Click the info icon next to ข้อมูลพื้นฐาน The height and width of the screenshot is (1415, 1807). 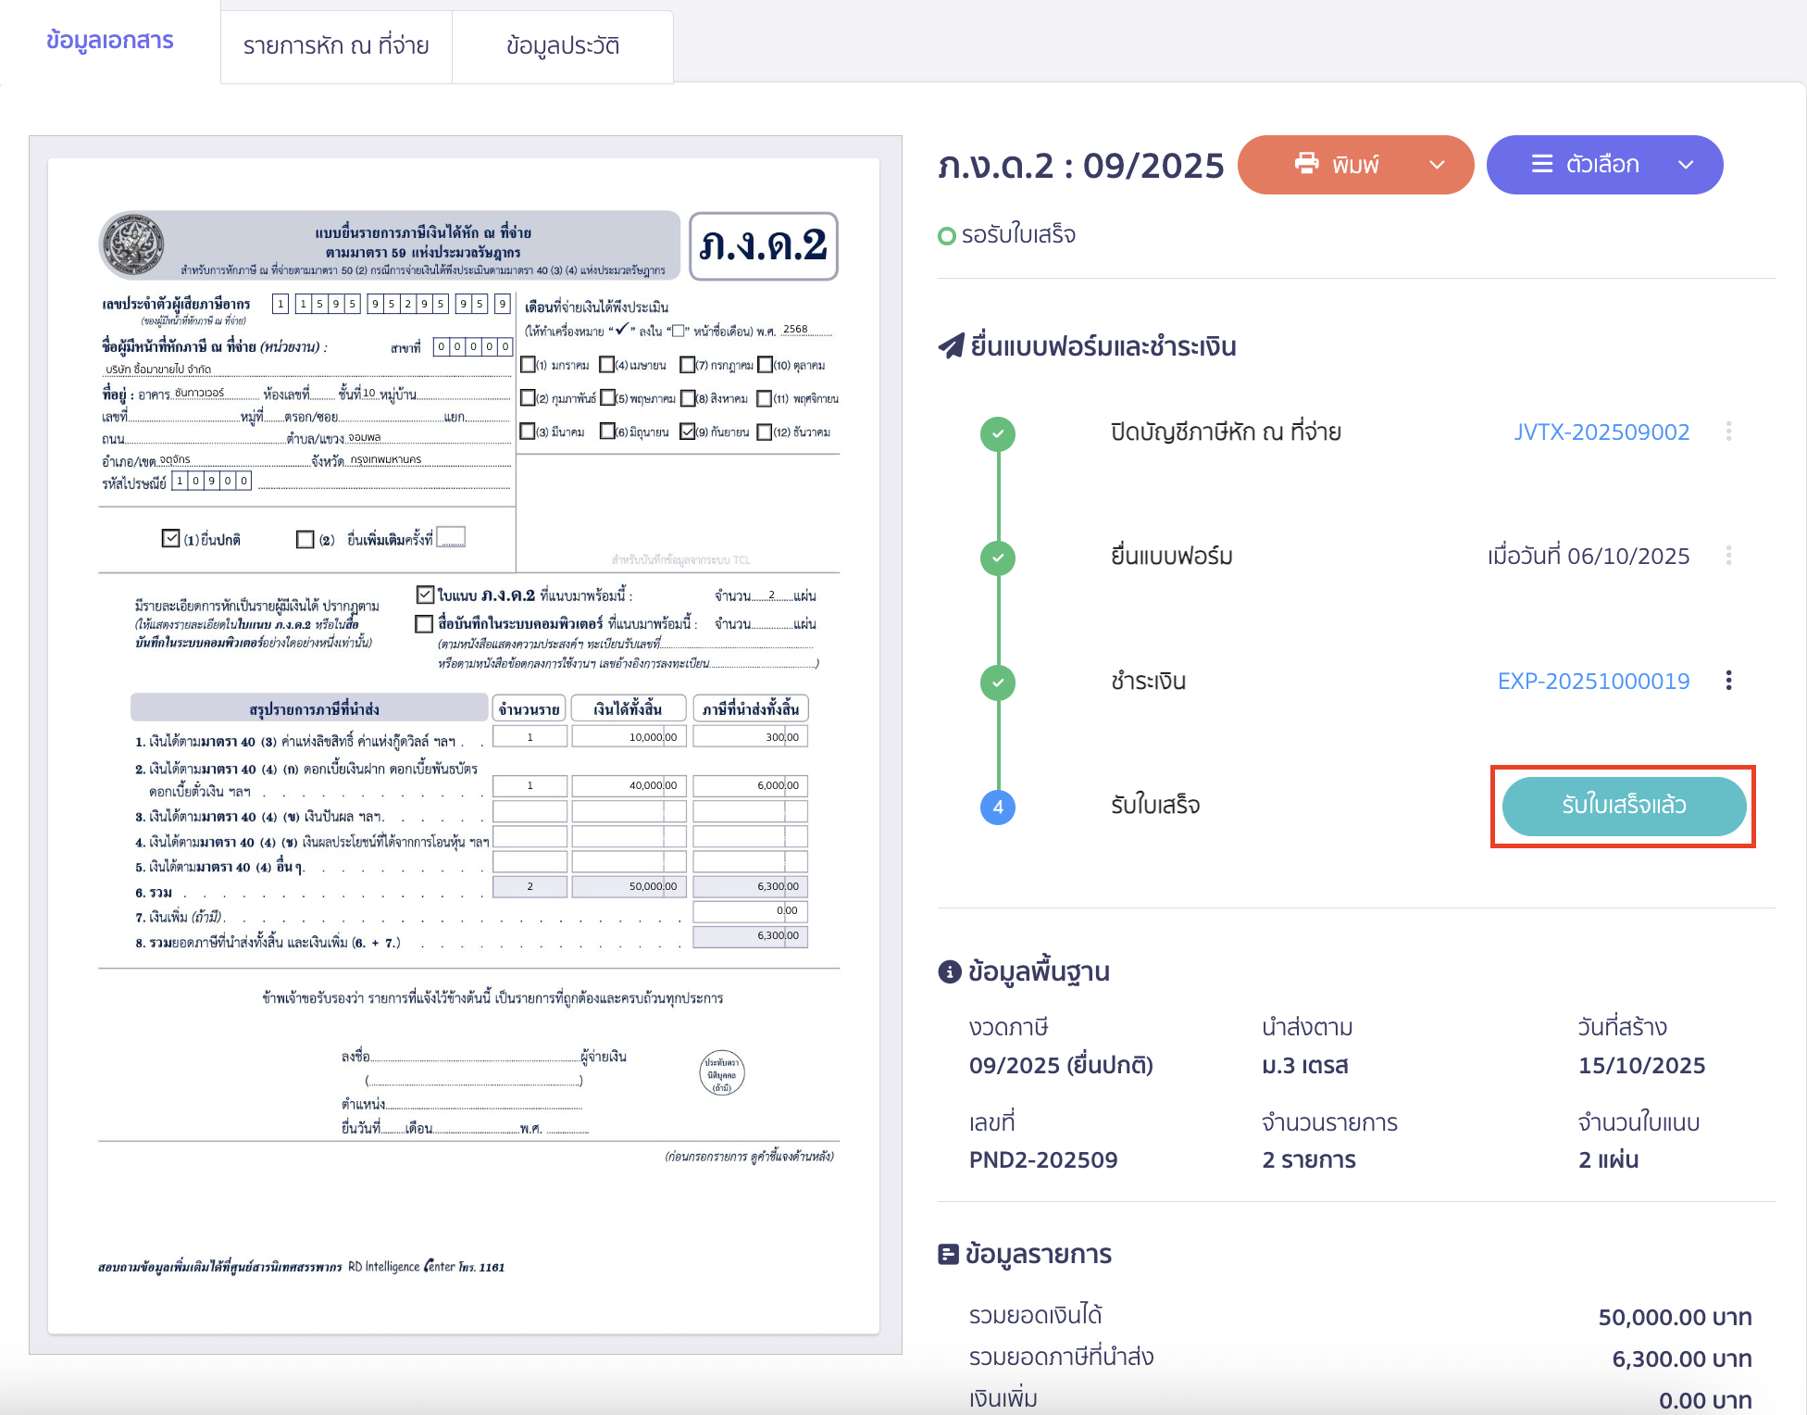(949, 971)
